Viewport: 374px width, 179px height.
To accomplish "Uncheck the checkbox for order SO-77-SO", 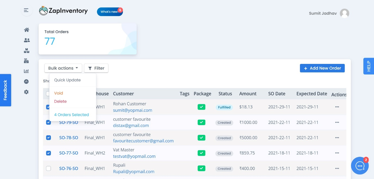I will click(48, 153).
